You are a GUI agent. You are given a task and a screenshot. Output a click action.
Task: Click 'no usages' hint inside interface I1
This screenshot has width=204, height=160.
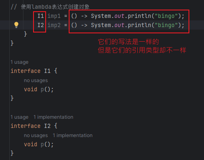(x=36, y=80)
